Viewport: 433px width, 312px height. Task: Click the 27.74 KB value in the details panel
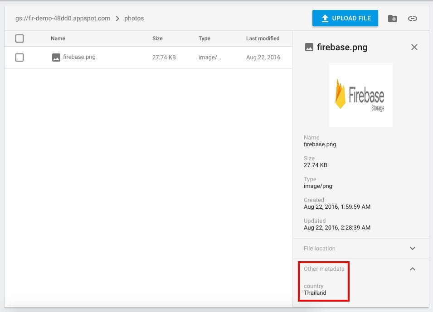coord(316,165)
